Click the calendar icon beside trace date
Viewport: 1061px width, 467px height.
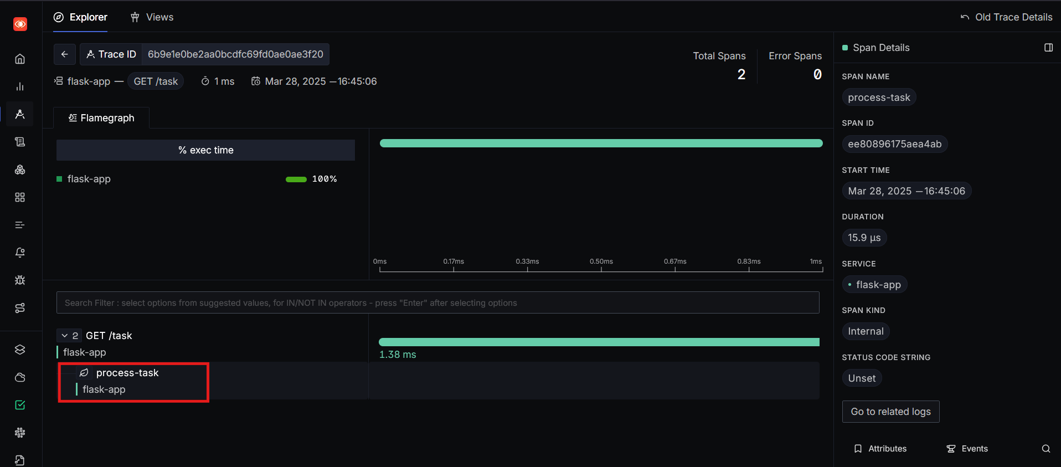click(x=256, y=81)
